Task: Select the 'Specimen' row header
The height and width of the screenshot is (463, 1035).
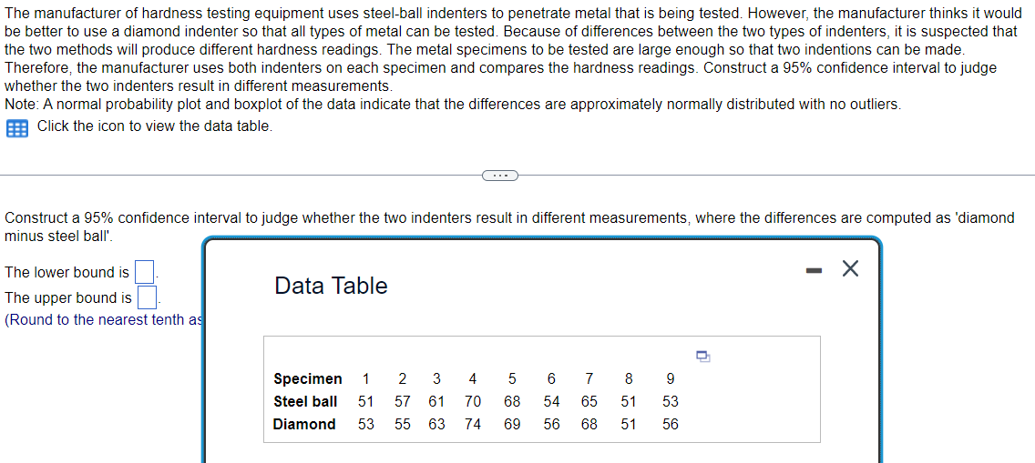Action: click(308, 378)
